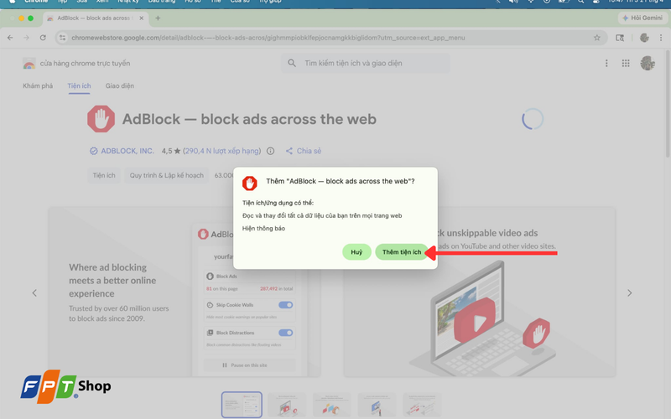Click the large AdBlock hand logo
The width and height of the screenshot is (671, 419).
[x=101, y=119]
